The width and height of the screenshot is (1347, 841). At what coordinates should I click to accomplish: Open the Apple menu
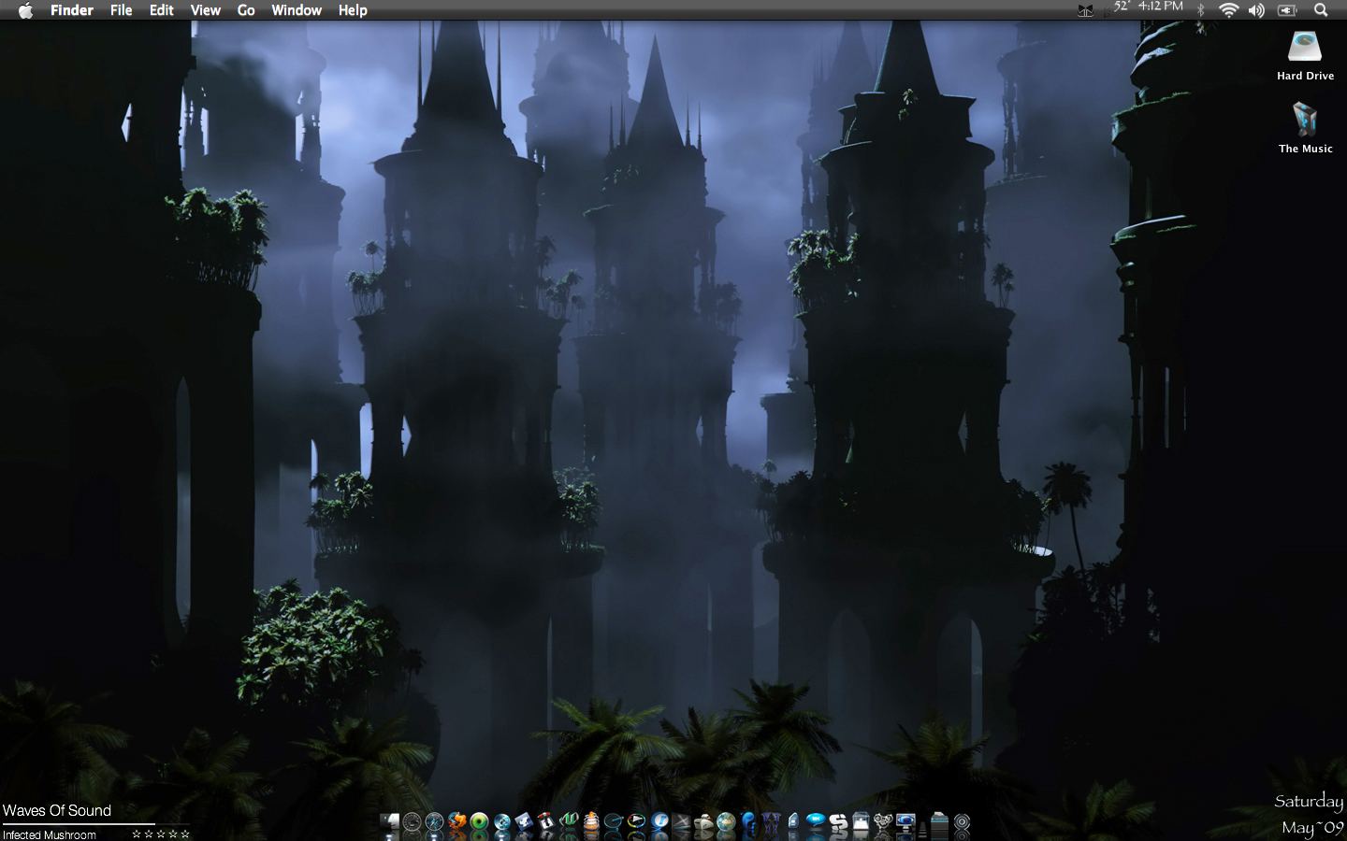[x=25, y=10]
